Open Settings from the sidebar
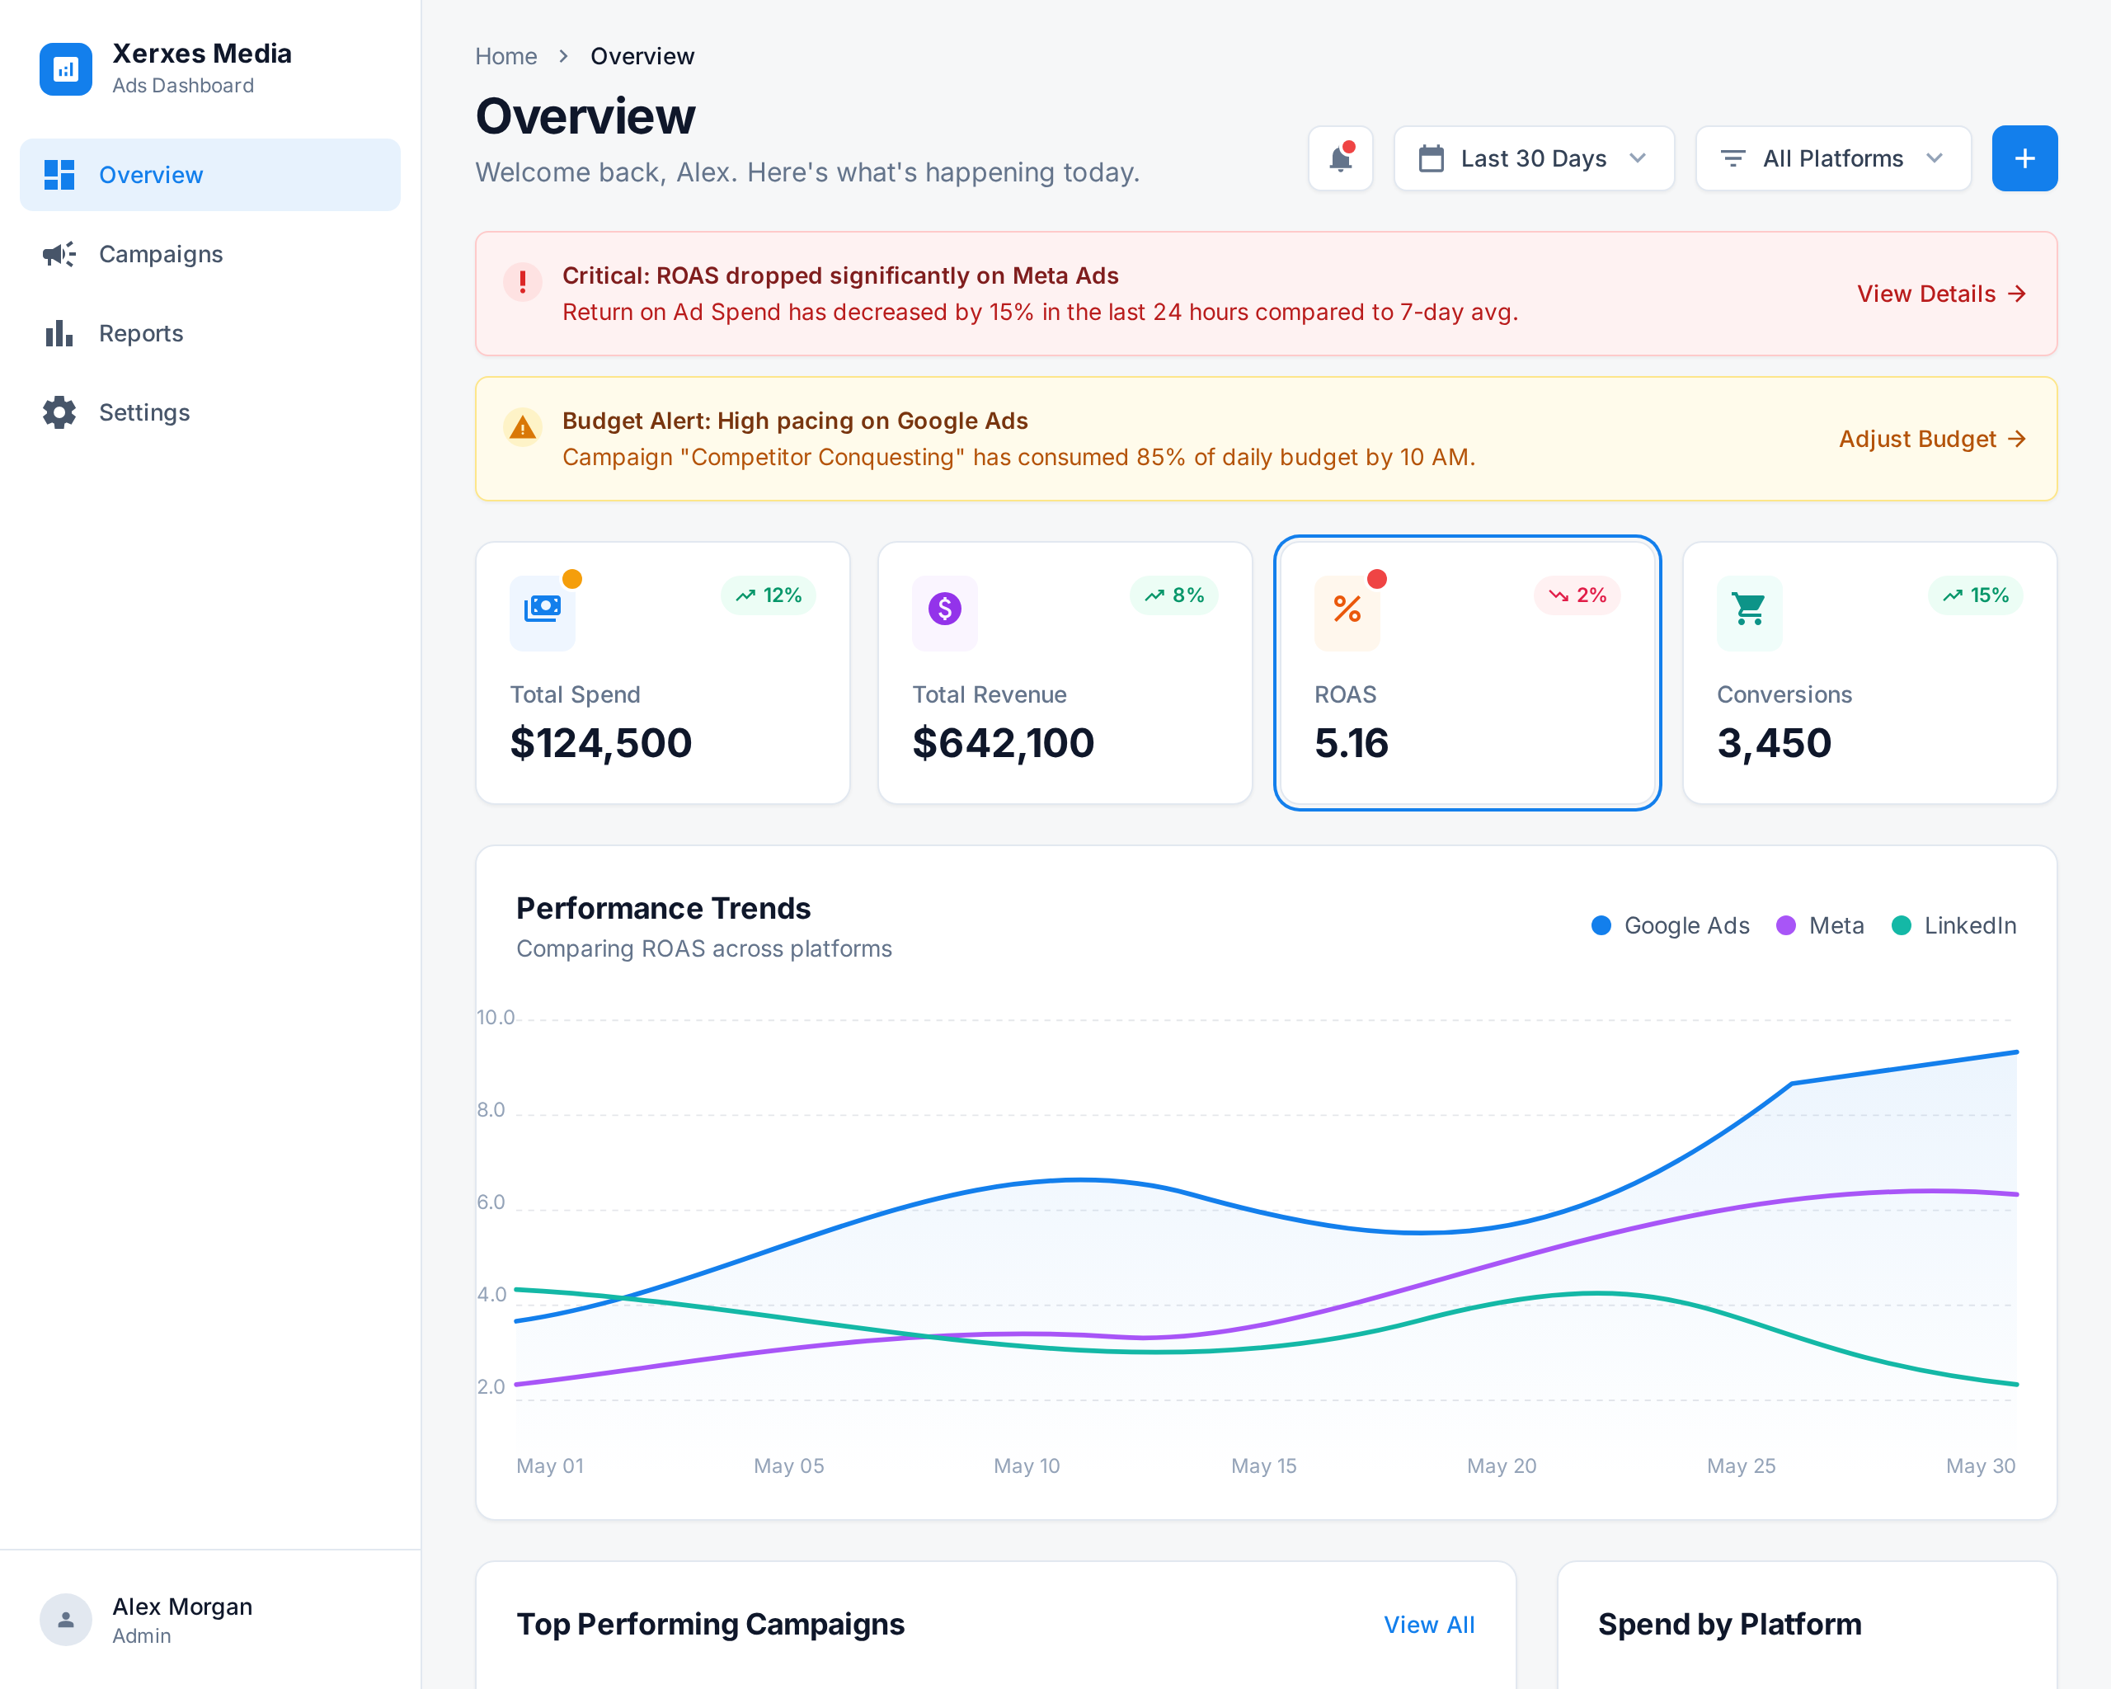The height and width of the screenshot is (1689, 2111). tap(144, 412)
